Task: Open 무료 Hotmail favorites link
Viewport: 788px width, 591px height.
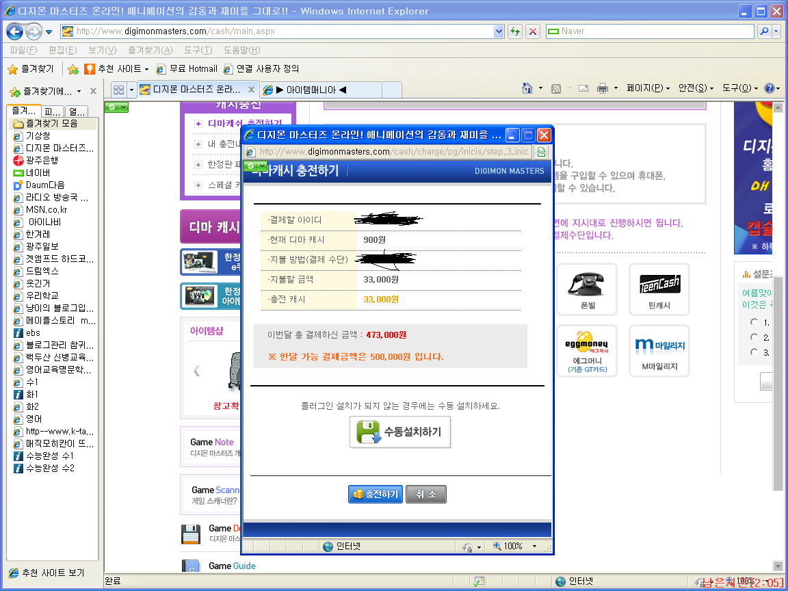Action: click(x=187, y=69)
